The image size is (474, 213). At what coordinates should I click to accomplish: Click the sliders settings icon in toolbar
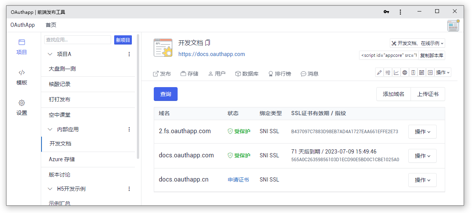coord(388,73)
